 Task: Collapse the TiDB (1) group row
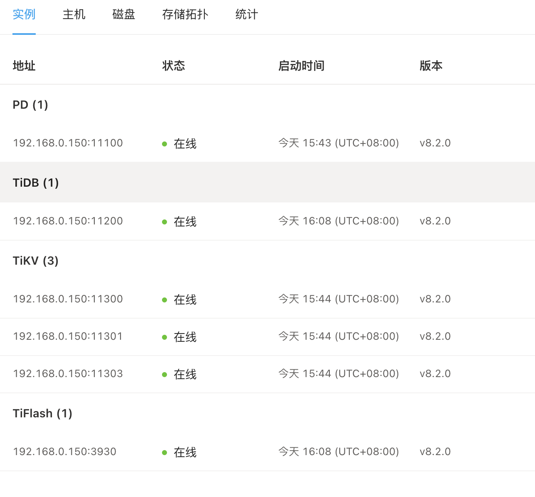[x=36, y=183]
